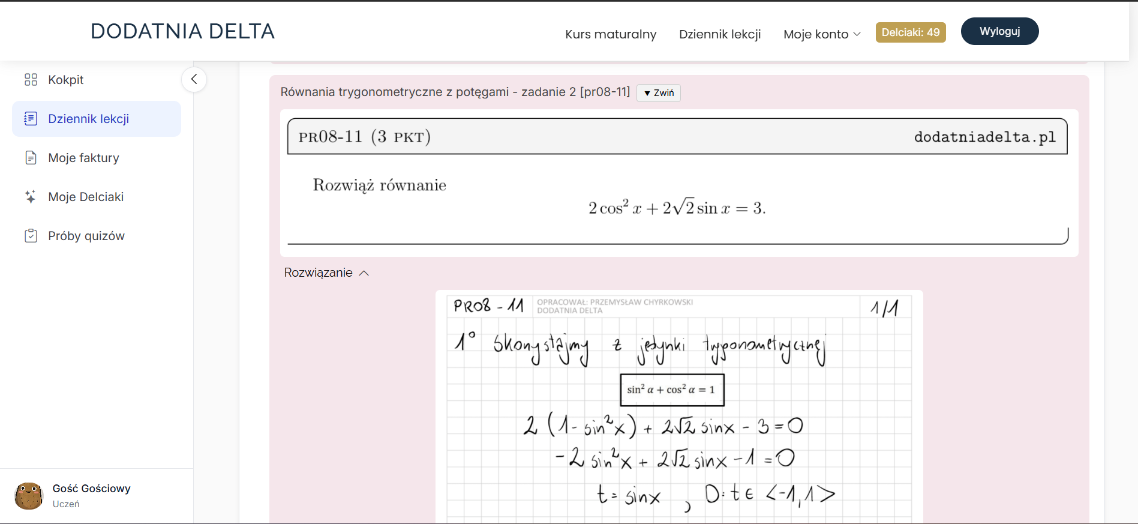The width and height of the screenshot is (1138, 524).
Task: Collapse sidebar with the left chevron button
Action: coord(194,79)
